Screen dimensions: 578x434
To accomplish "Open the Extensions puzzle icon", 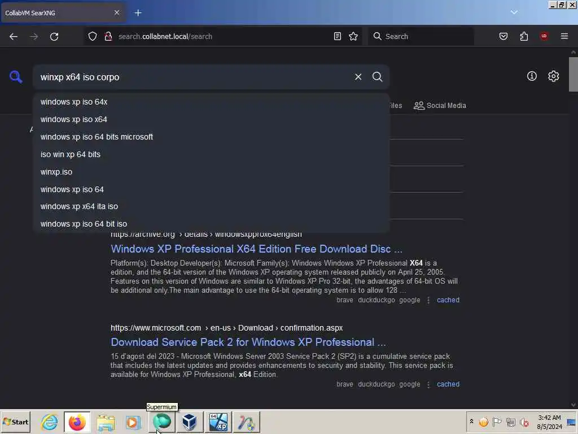I will click(x=524, y=37).
